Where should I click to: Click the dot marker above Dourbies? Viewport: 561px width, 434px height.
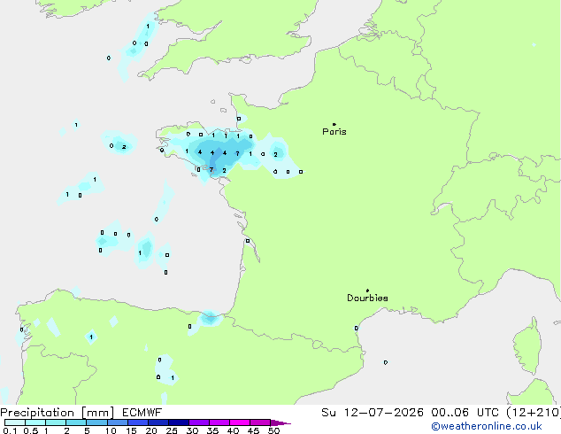pyautogui.click(x=367, y=291)
